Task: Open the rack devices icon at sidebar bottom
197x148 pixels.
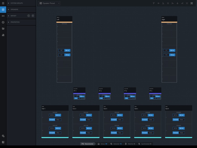Action: [3, 142]
